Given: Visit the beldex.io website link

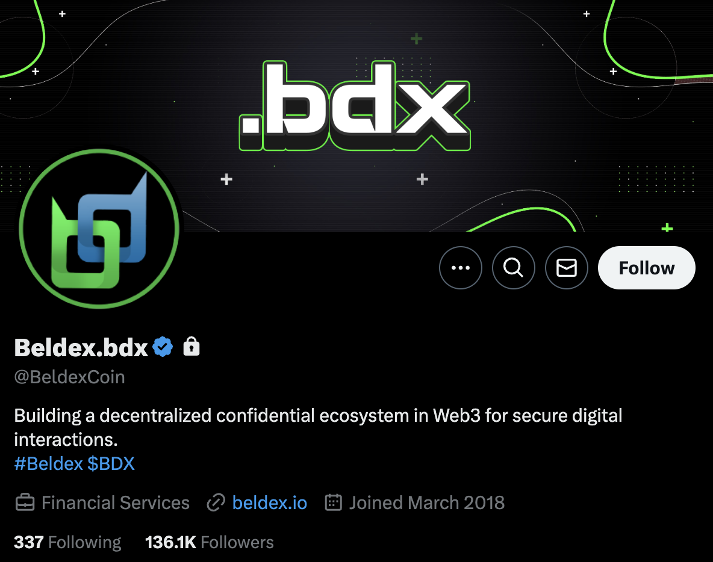Looking at the screenshot, I should pos(270,503).
